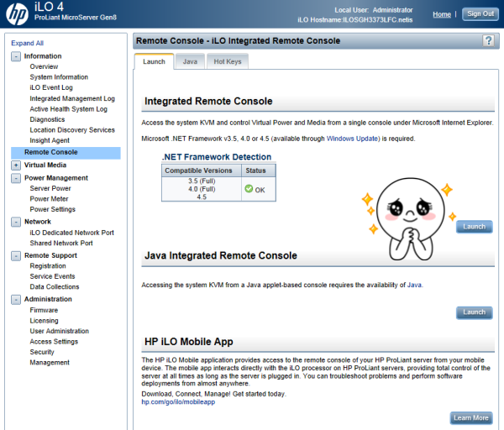Open the Windows Update link
Screen dimensions: 504x430
point(352,139)
